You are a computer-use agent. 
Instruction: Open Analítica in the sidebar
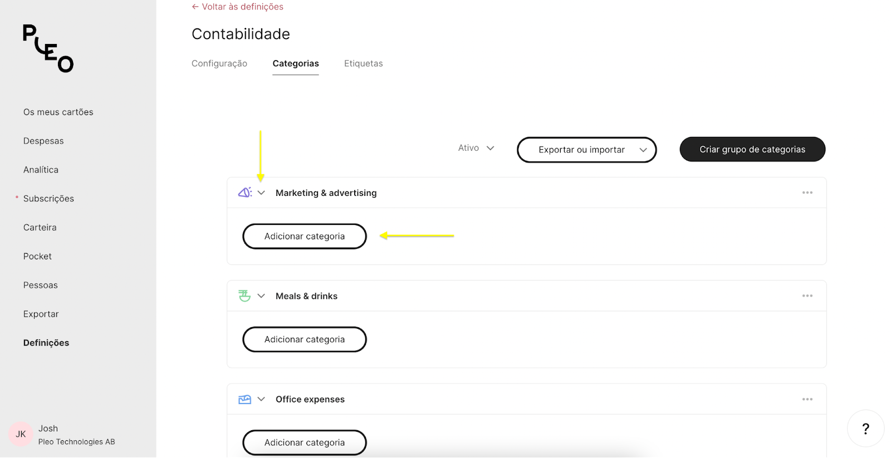click(x=41, y=170)
